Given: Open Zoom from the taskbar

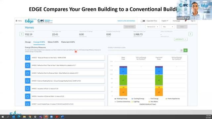Looking at the screenshot, I should coord(51,117).
